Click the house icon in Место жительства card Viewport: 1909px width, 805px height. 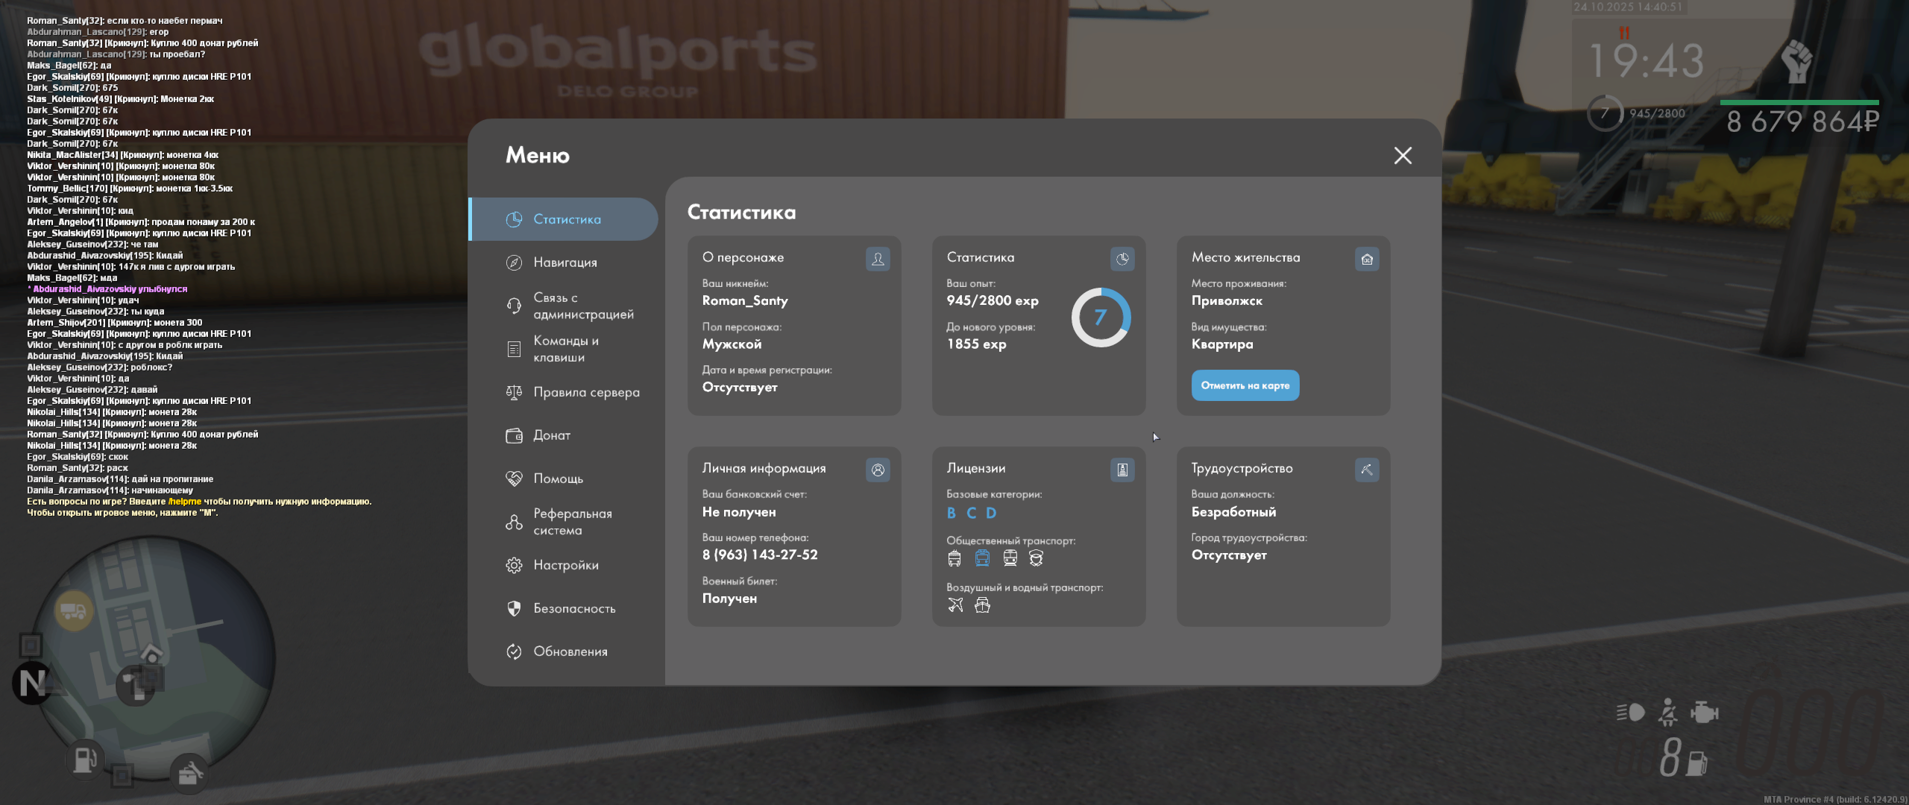(x=1366, y=259)
